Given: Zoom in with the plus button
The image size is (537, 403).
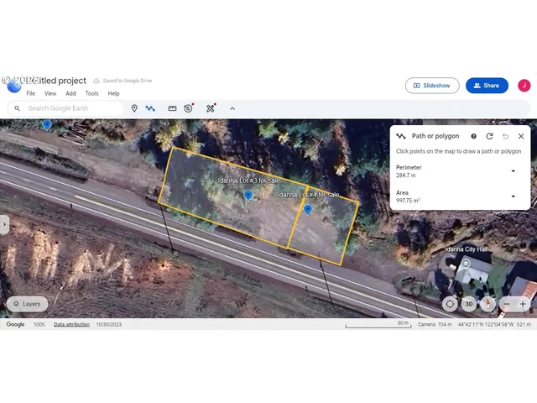Looking at the screenshot, I should [x=523, y=304].
